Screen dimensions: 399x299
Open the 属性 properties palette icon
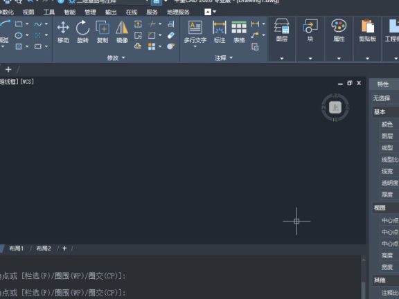339,30
